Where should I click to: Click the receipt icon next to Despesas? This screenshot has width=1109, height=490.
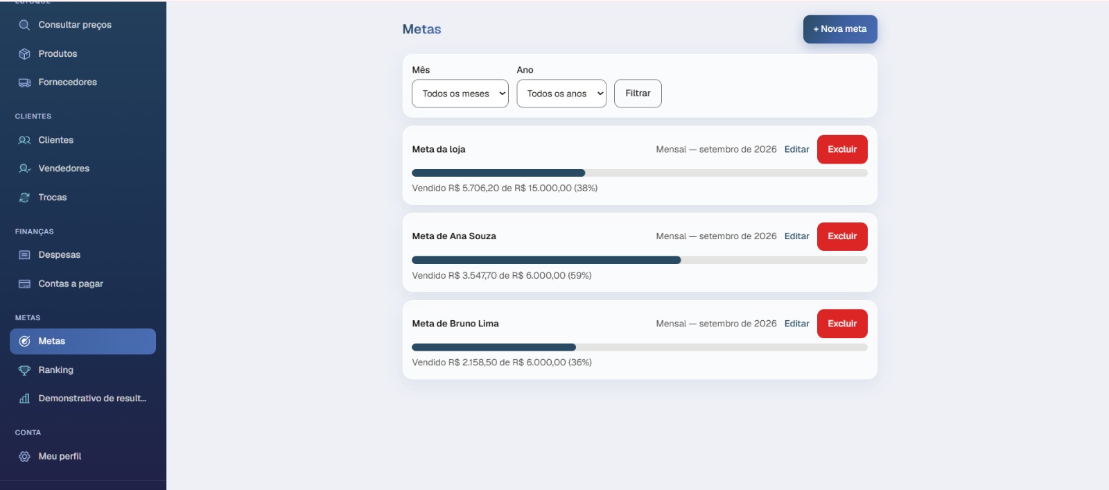[x=24, y=255]
